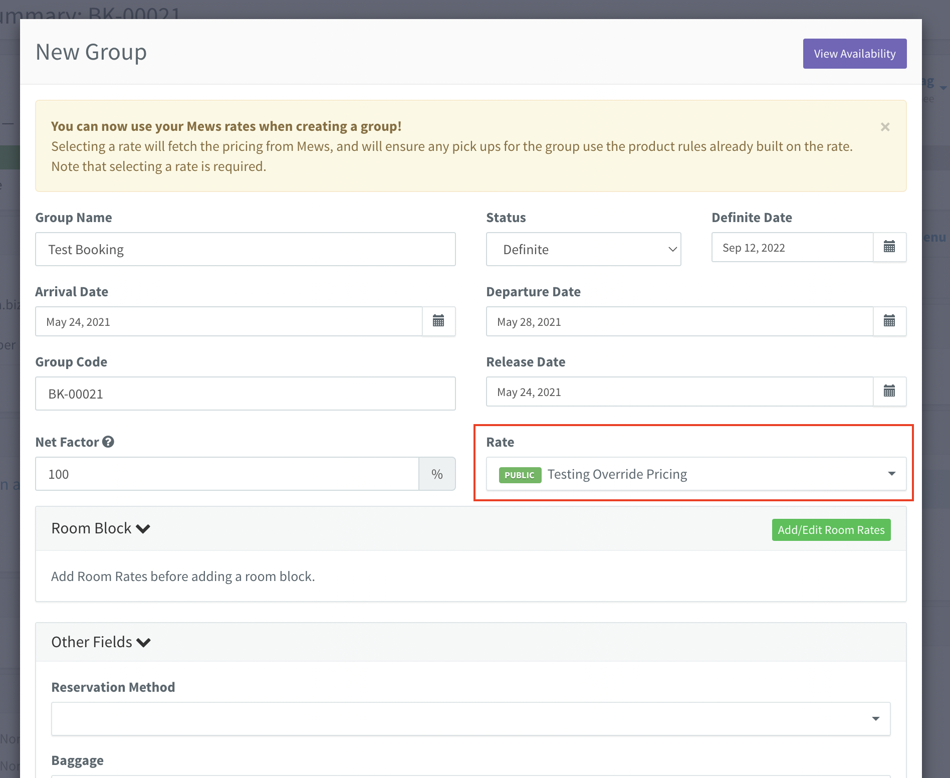This screenshot has height=778, width=950.
Task: Open the Definite Date calendar picker
Action: coord(889,247)
